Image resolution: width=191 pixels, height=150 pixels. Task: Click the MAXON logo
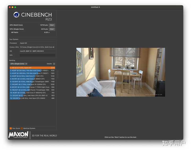[x=18, y=135]
